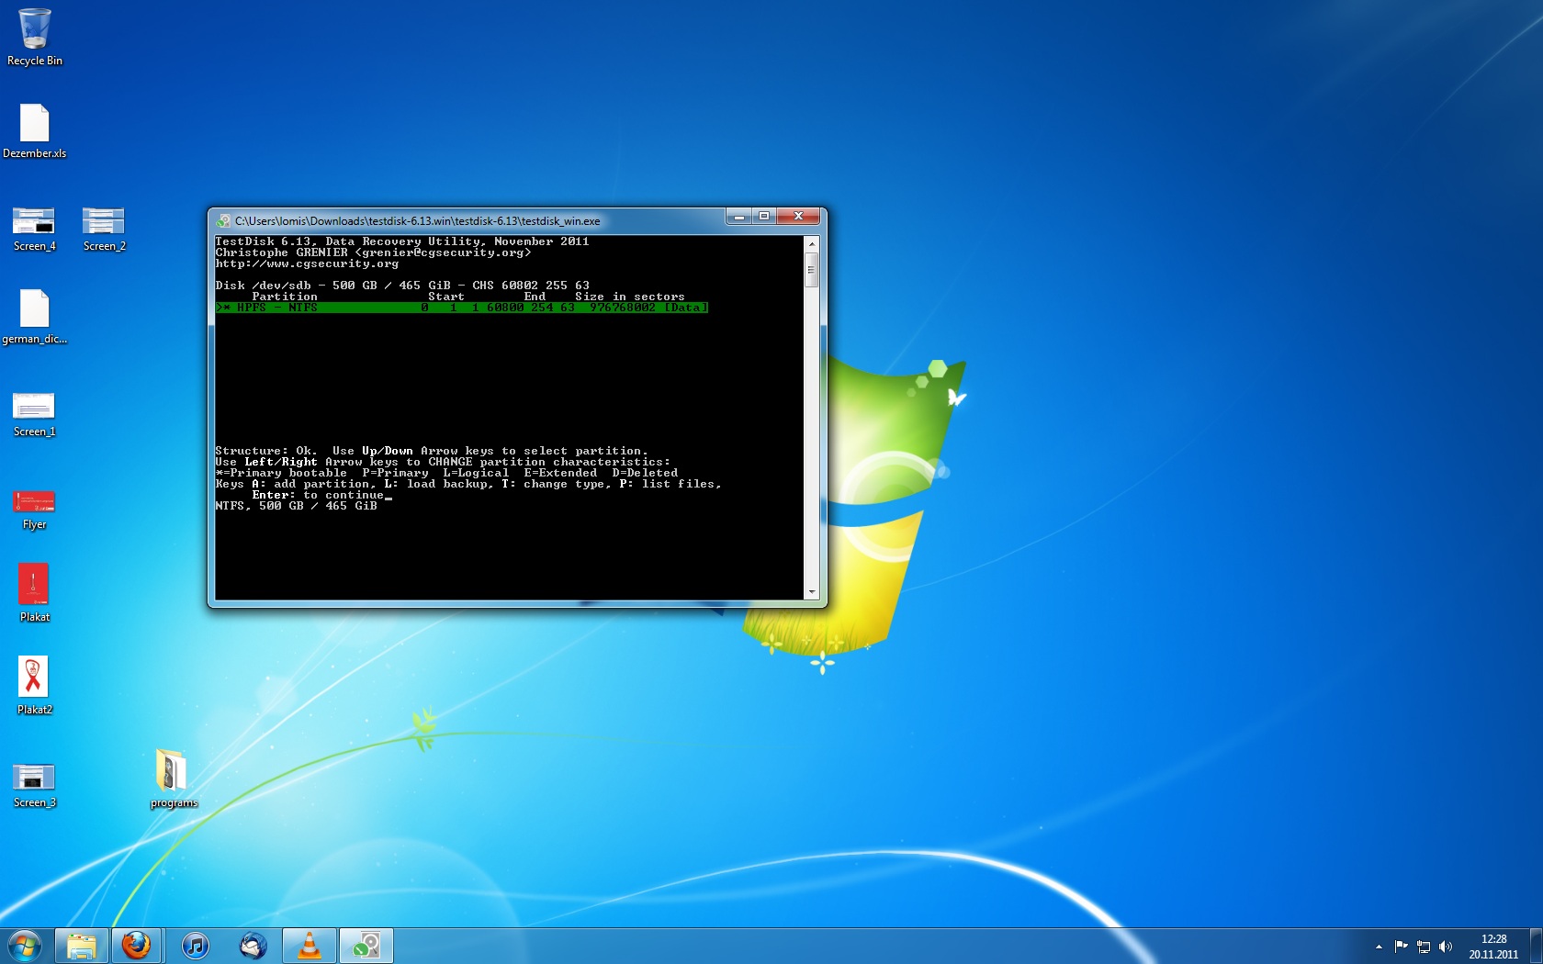Launch iTunes from the taskbar
Screen dimensions: 1543x964
click(195, 946)
